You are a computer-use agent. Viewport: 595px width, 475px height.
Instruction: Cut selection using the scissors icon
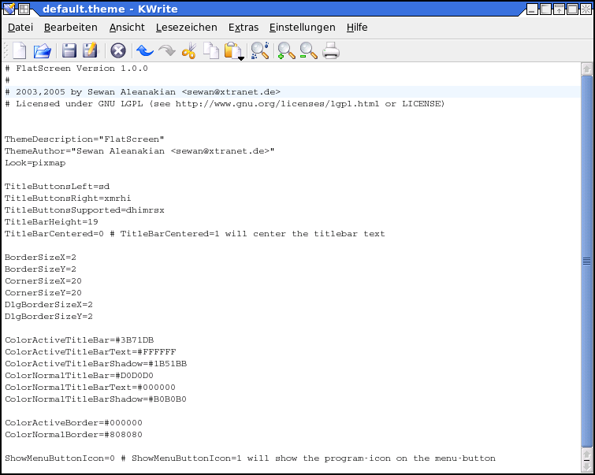[189, 50]
